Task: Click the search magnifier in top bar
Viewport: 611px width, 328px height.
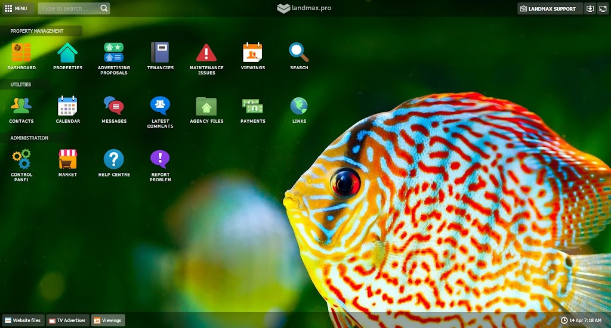Action: (104, 8)
